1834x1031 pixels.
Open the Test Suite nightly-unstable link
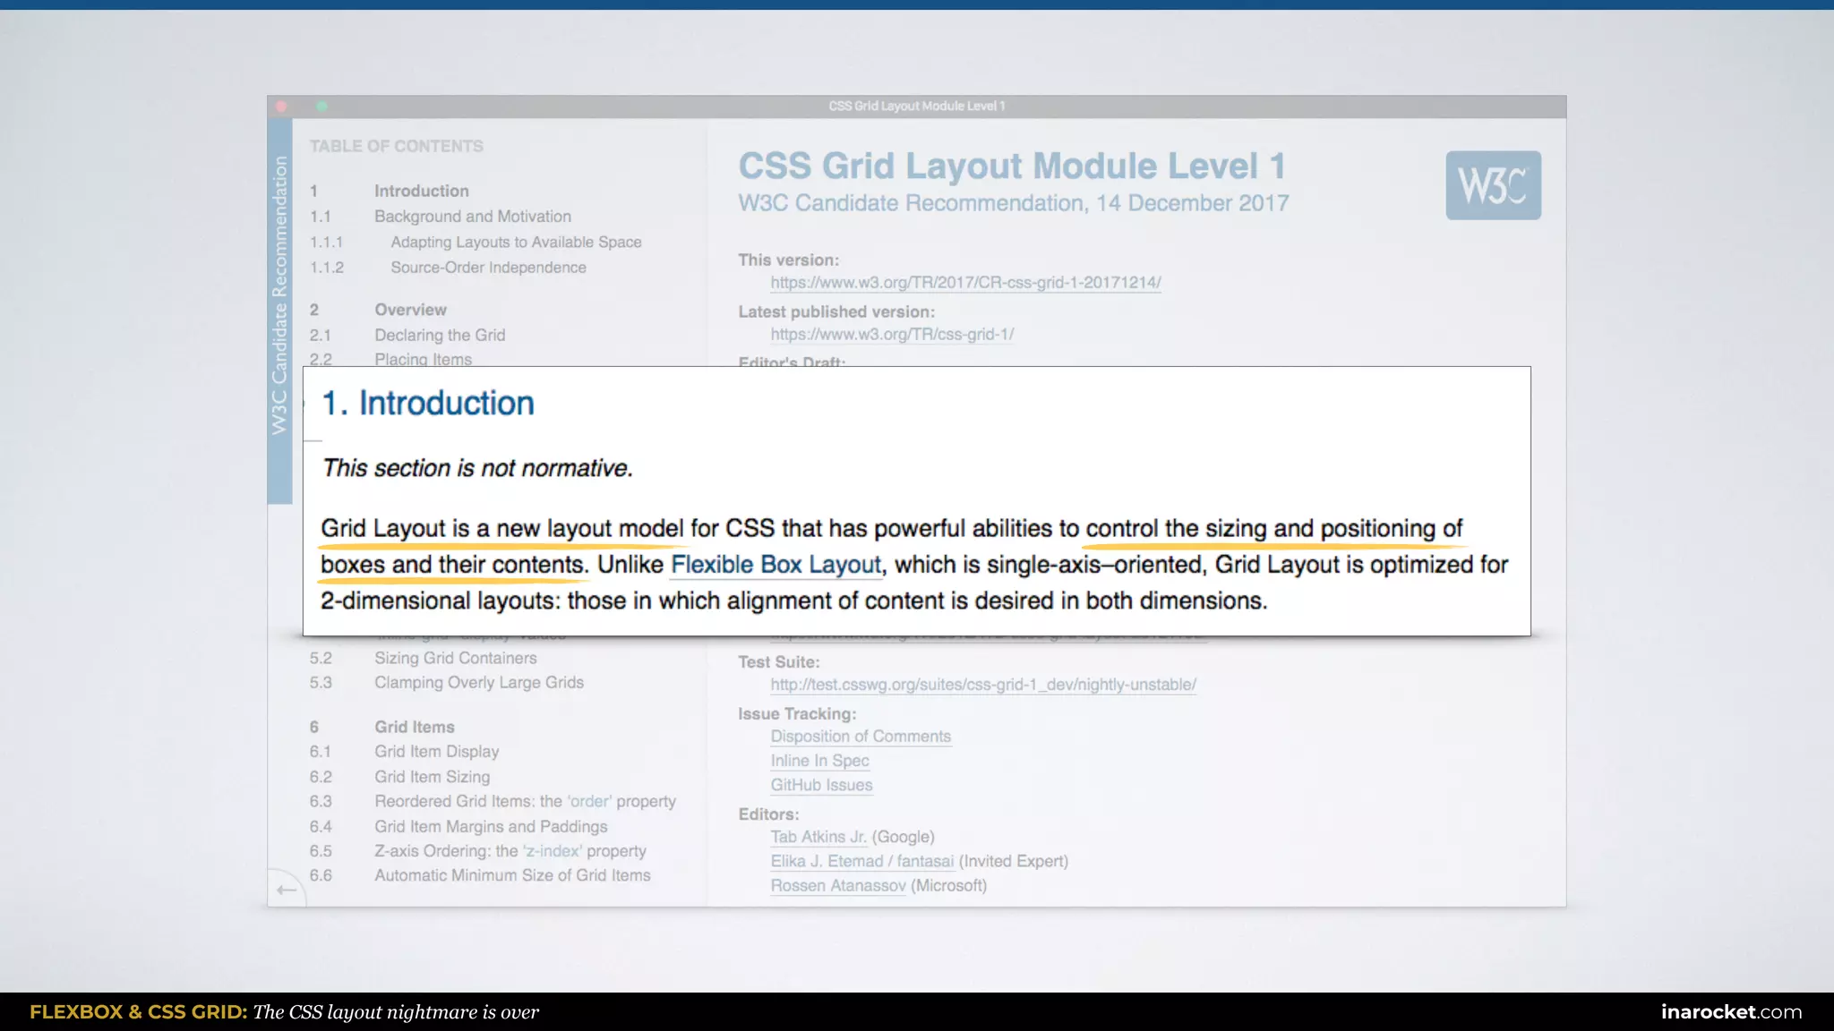pyautogui.click(x=982, y=685)
